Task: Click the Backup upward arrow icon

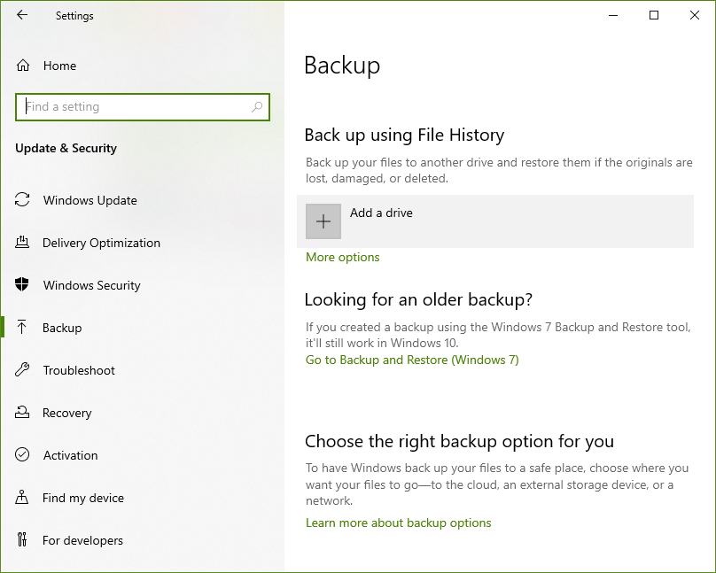Action: [x=21, y=327]
